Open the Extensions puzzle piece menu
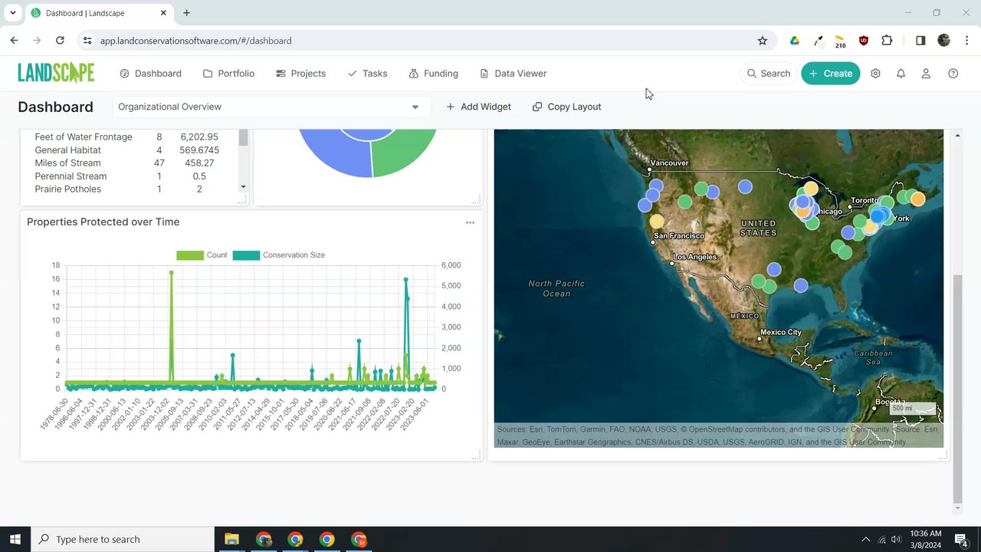Screen dimensions: 981x552 click(x=887, y=41)
